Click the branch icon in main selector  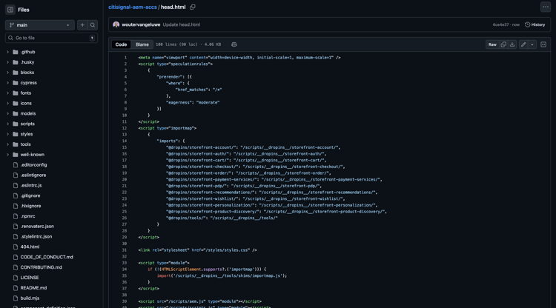[x=12, y=25]
